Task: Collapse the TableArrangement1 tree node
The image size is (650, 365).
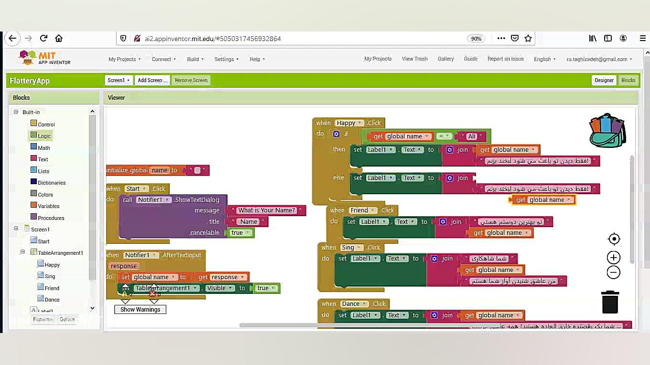Action: point(22,252)
